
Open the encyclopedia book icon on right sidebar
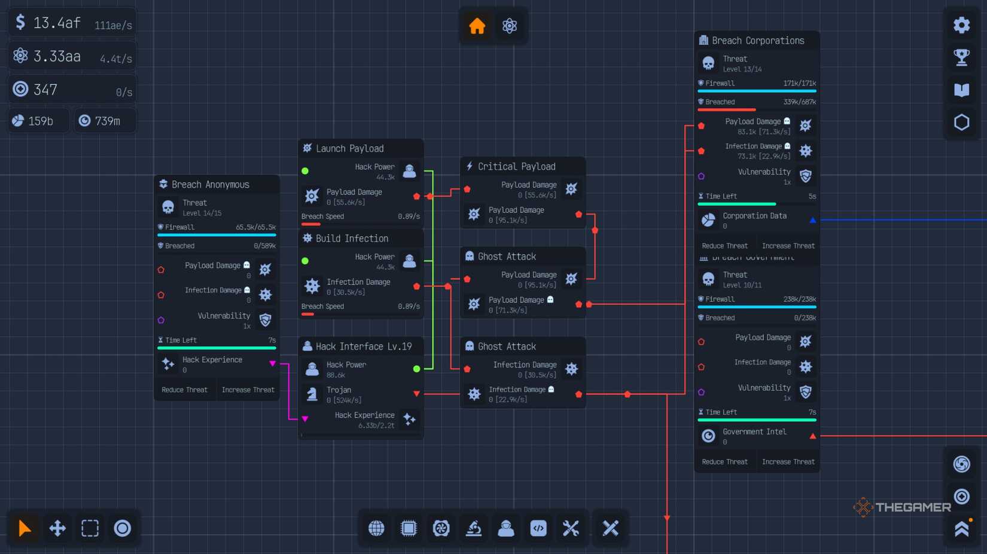click(x=961, y=90)
